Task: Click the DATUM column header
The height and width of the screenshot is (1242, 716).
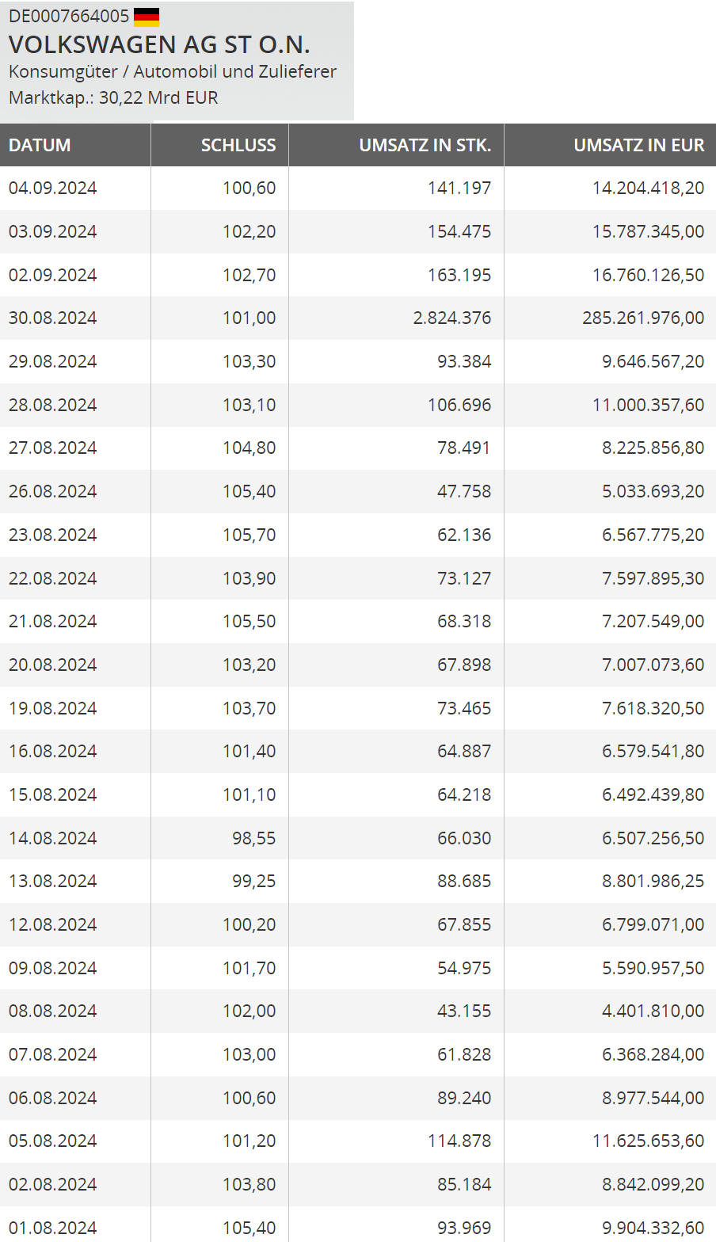Action: 40,145
